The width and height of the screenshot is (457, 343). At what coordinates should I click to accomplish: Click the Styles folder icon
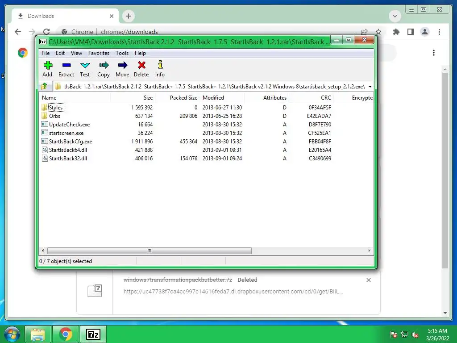pyautogui.click(x=44, y=107)
